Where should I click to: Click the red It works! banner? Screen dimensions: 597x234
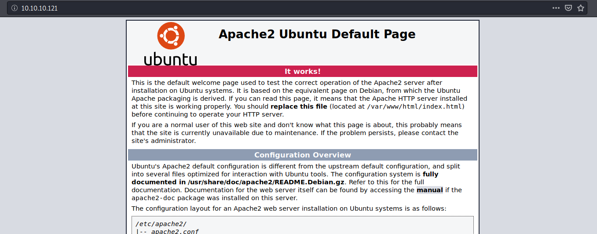coord(303,71)
